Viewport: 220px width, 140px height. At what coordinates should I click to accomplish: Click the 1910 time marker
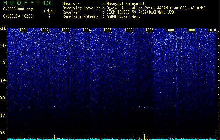click(x=212, y=30)
